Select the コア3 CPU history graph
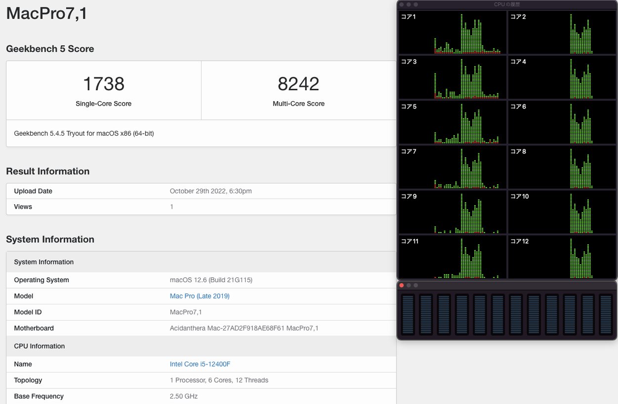 pos(453,77)
